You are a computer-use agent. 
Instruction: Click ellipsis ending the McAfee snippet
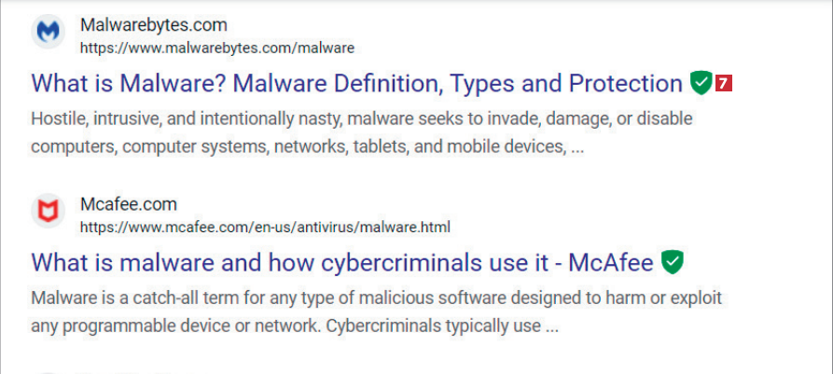click(550, 327)
